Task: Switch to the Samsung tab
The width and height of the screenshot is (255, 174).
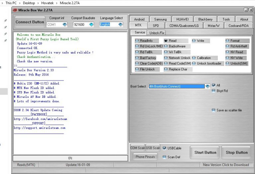Action: [160, 19]
